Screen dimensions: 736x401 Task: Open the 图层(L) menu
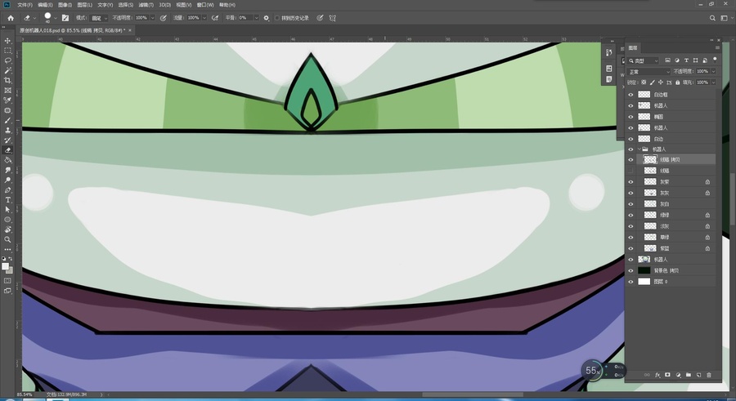(x=84, y=5)
